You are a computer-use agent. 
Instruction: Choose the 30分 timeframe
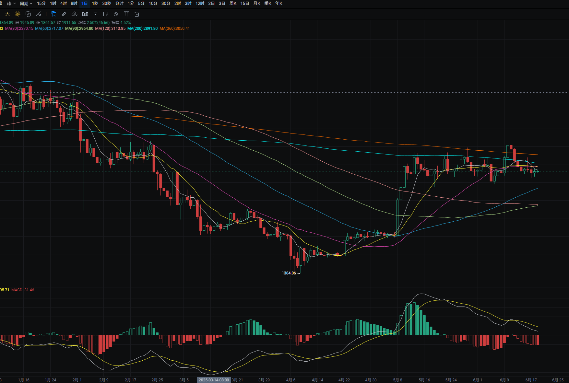pos(166,4)
